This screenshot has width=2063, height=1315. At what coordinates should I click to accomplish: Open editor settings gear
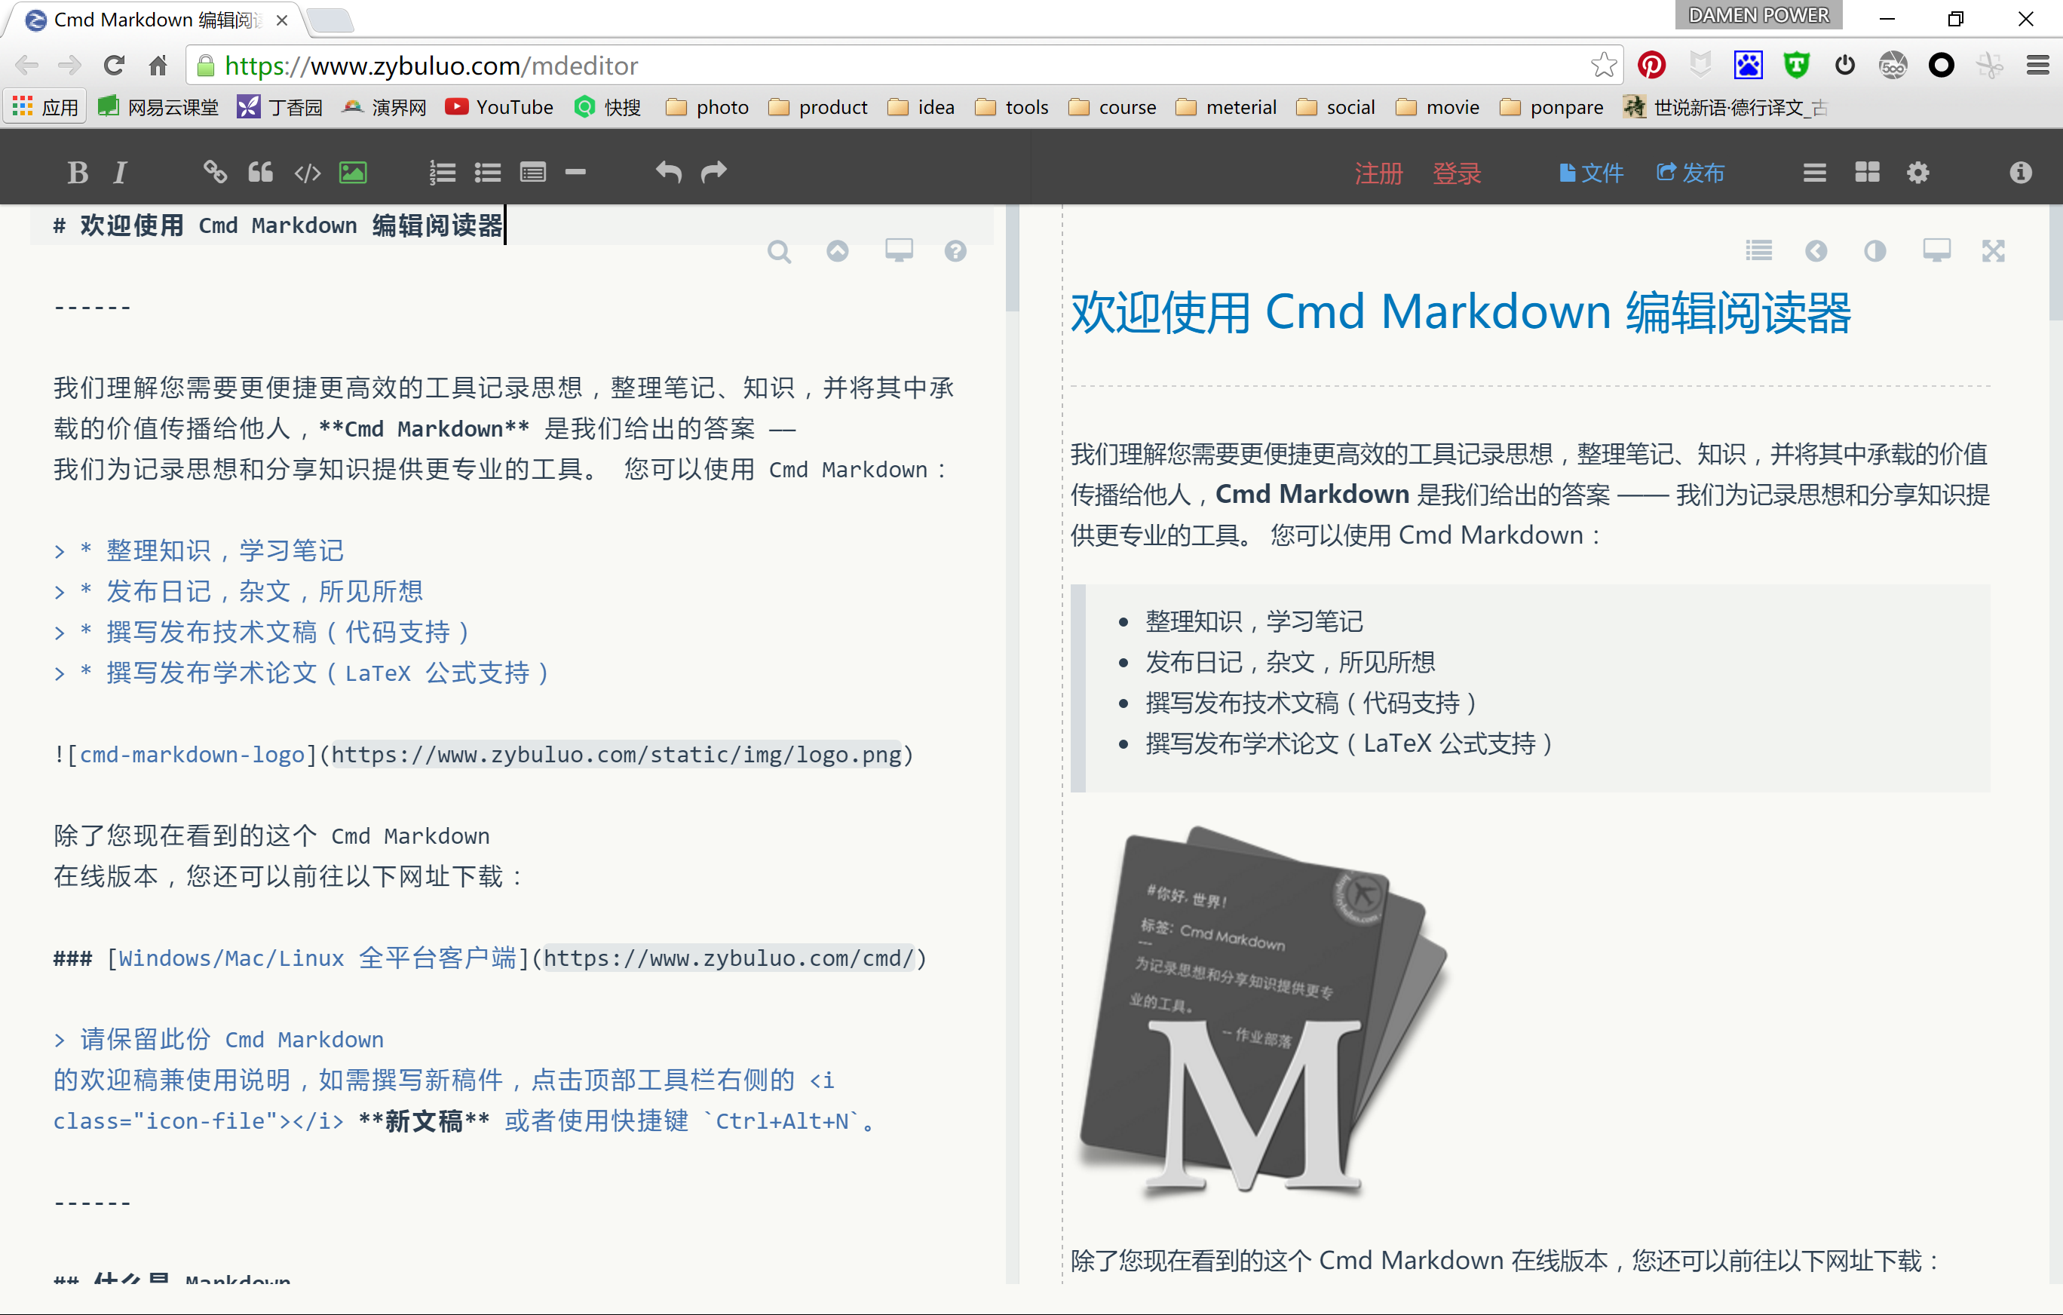pyautogui.click(x=1918, y=172)
